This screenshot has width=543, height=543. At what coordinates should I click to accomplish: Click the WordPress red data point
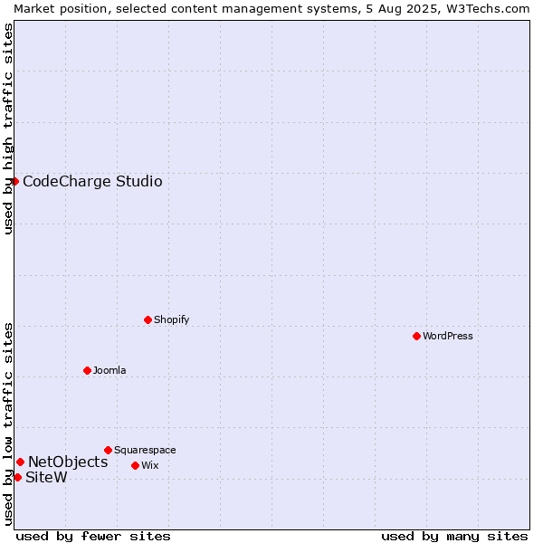click(x=416, y=337)
